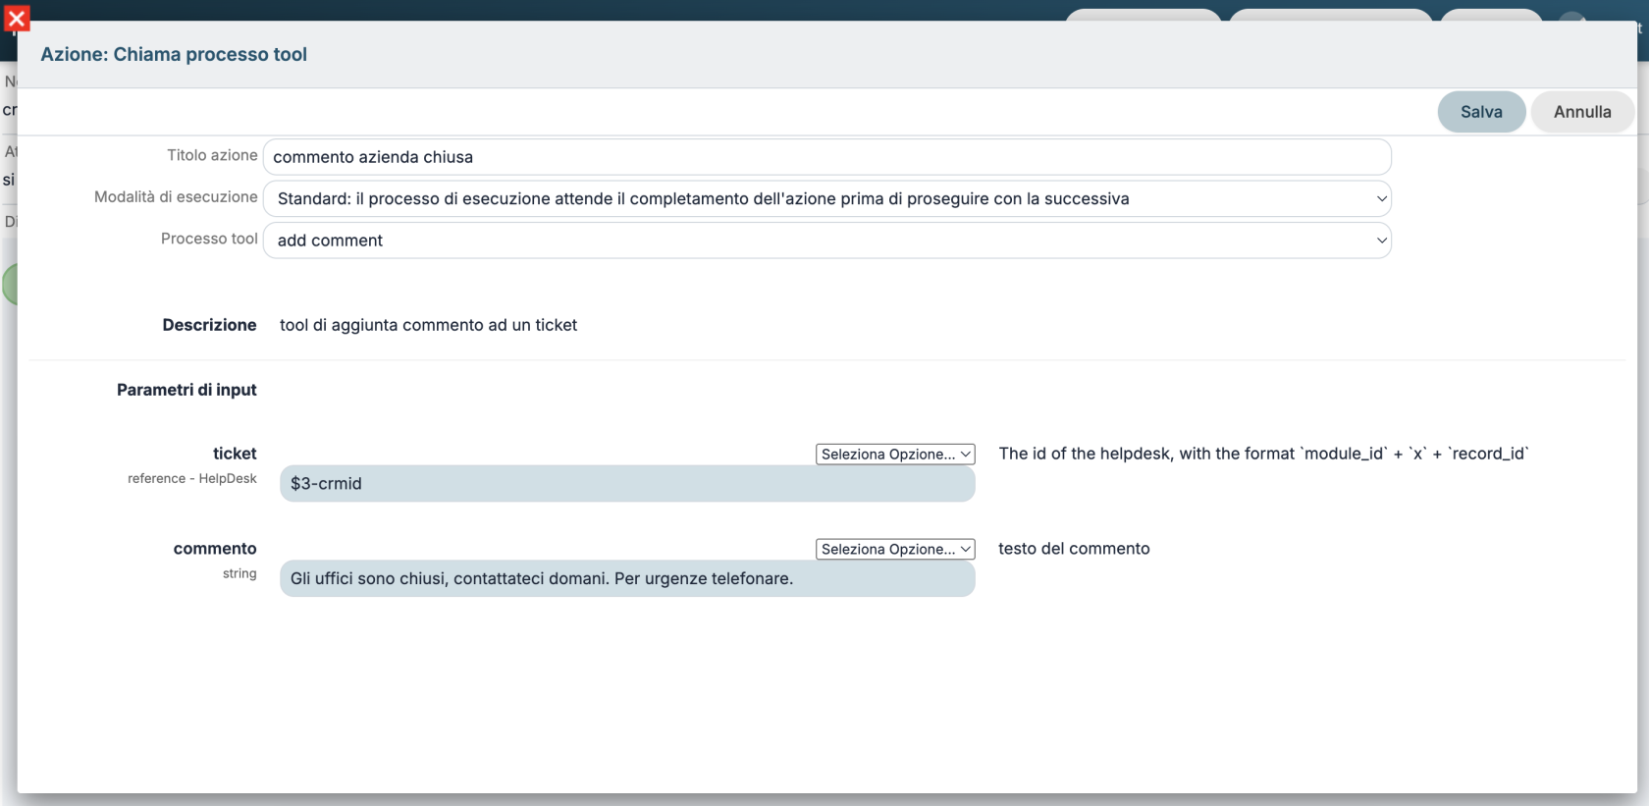
Task: Click the 'tool di aggiunta commento ad un ticket' description
Action: coord(428,325)
